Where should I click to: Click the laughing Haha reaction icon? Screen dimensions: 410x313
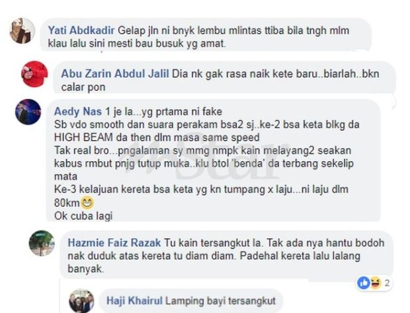pyautogui.click(x=375, y=283)
